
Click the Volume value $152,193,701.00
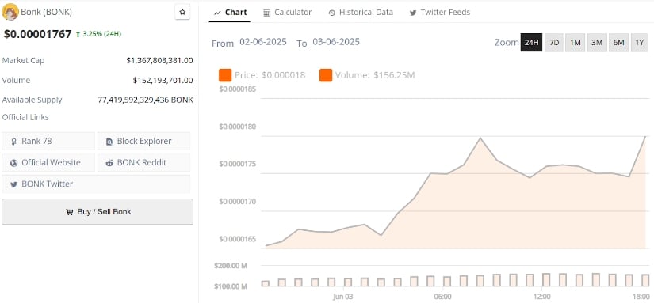(x=163, y=80)
